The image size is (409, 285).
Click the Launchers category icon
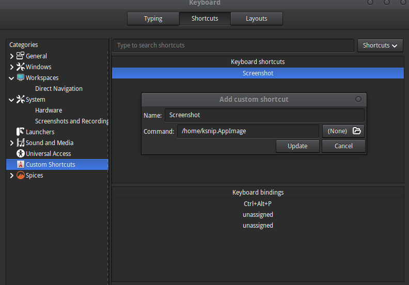[21, 132]
